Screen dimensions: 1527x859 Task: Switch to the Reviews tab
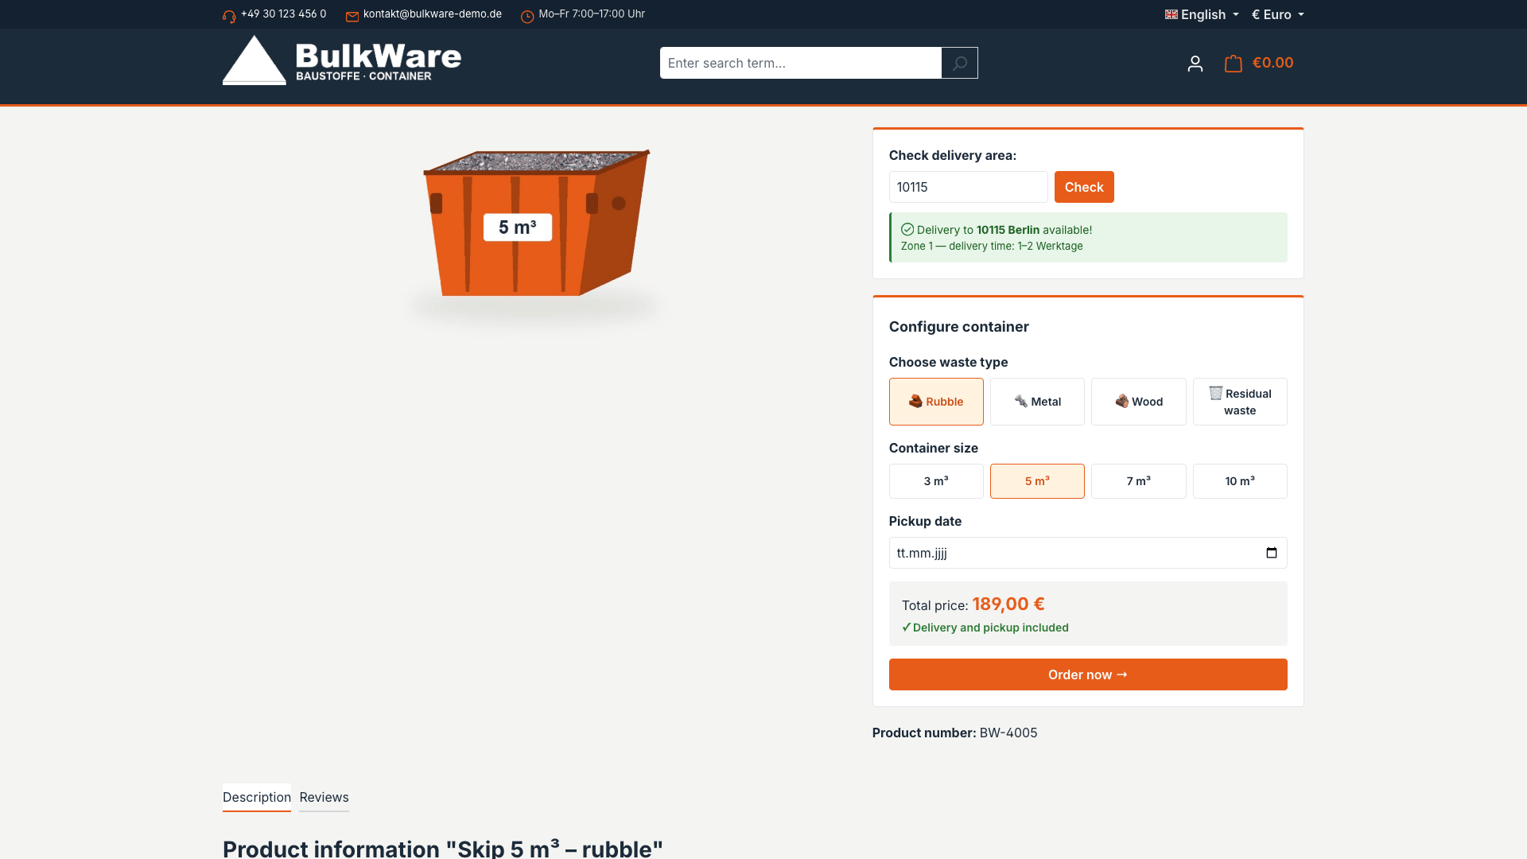324,797
